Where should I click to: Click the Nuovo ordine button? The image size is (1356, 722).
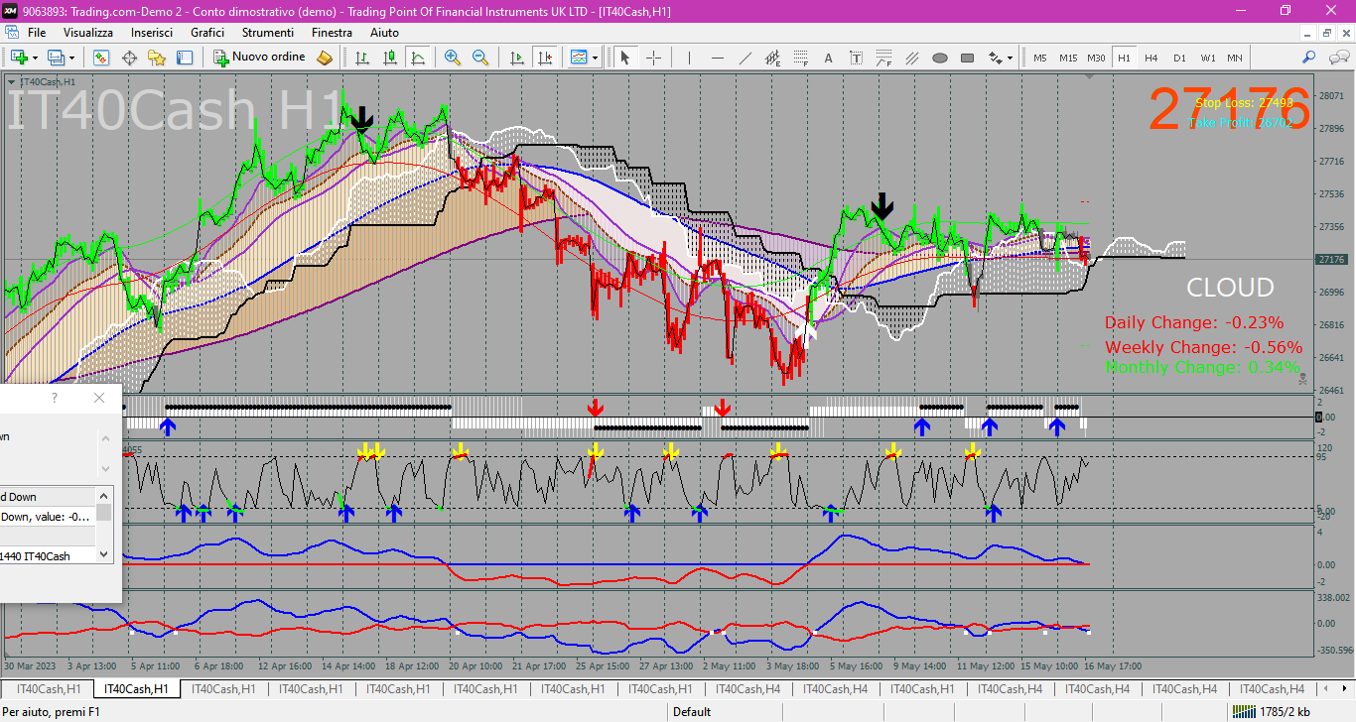(x=260, y=58)
